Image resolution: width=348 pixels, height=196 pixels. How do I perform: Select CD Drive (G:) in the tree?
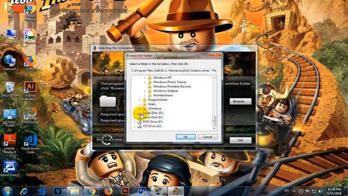tap(152, 126)
